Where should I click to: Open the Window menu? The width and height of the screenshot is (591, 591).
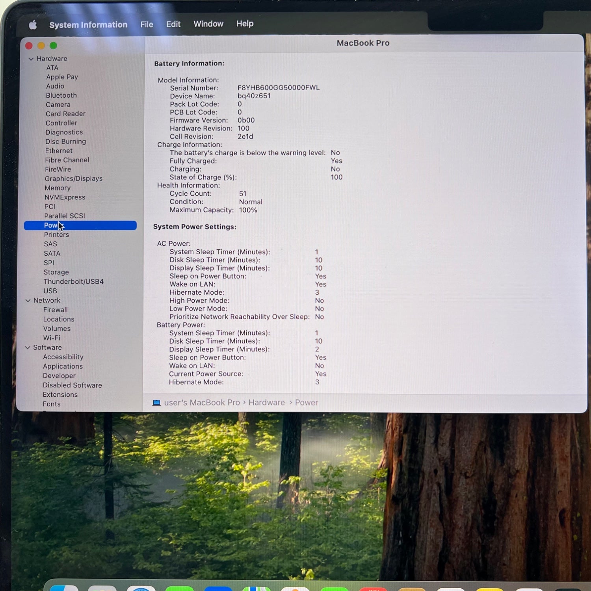pos(208,24)
